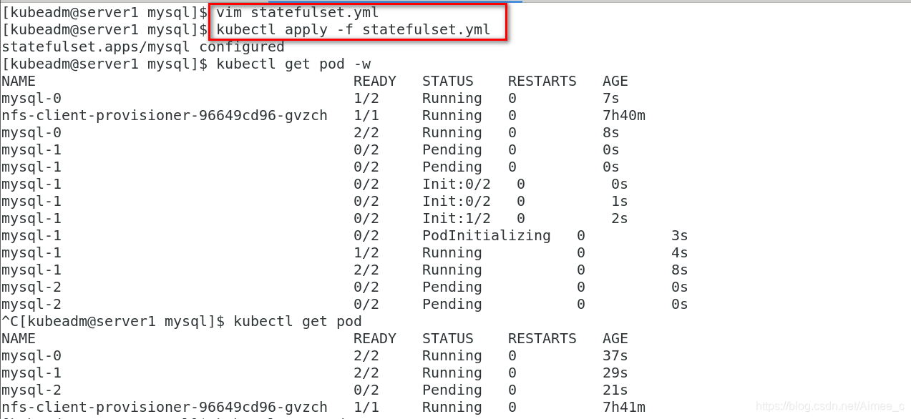Click the mysql-1 row aged 29s
This screenshot has width=911, height=419.
315,373
